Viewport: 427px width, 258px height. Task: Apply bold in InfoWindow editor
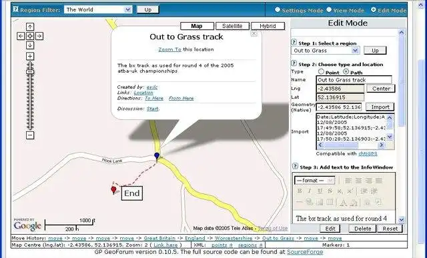pyautogui.click(x=300, y=191)
